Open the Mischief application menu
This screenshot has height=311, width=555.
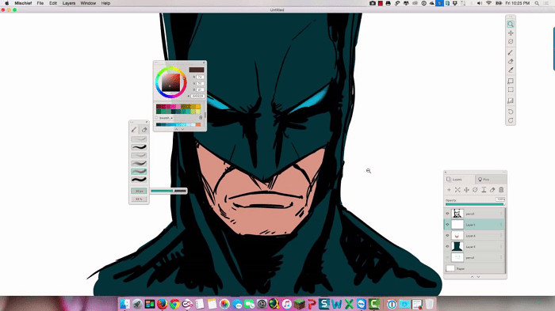click(23, 3)
